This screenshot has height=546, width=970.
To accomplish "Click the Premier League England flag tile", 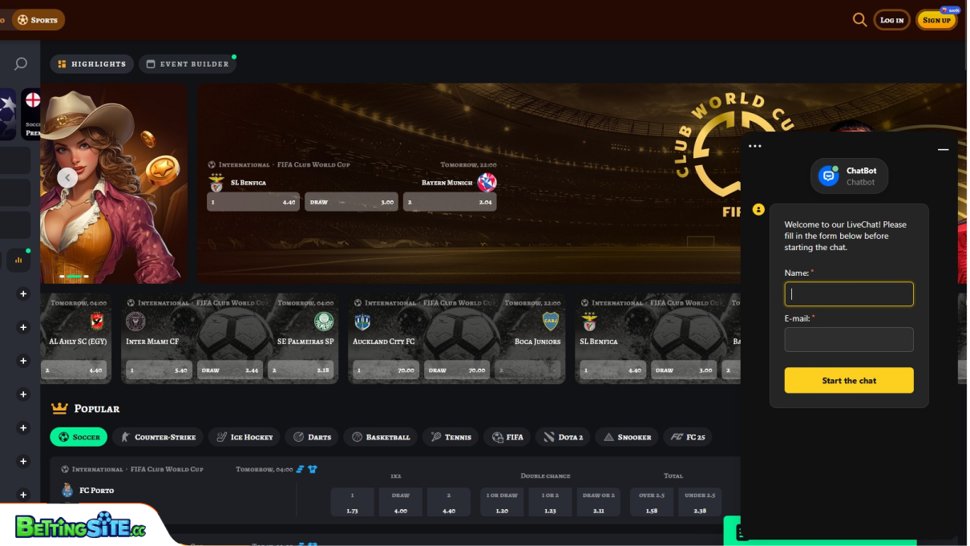I will [x=32, y=113].
